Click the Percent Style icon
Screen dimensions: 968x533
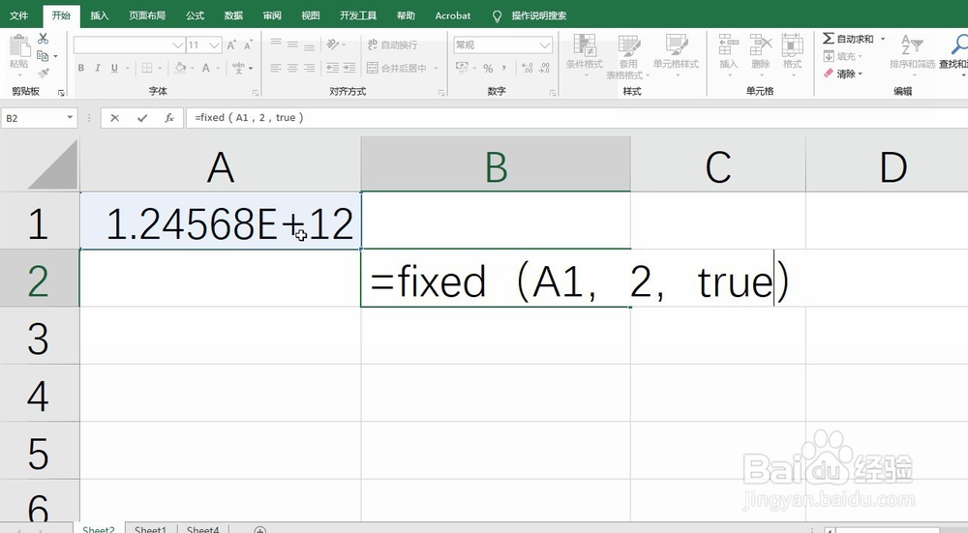pyautogui.click(x=488, y=68)
